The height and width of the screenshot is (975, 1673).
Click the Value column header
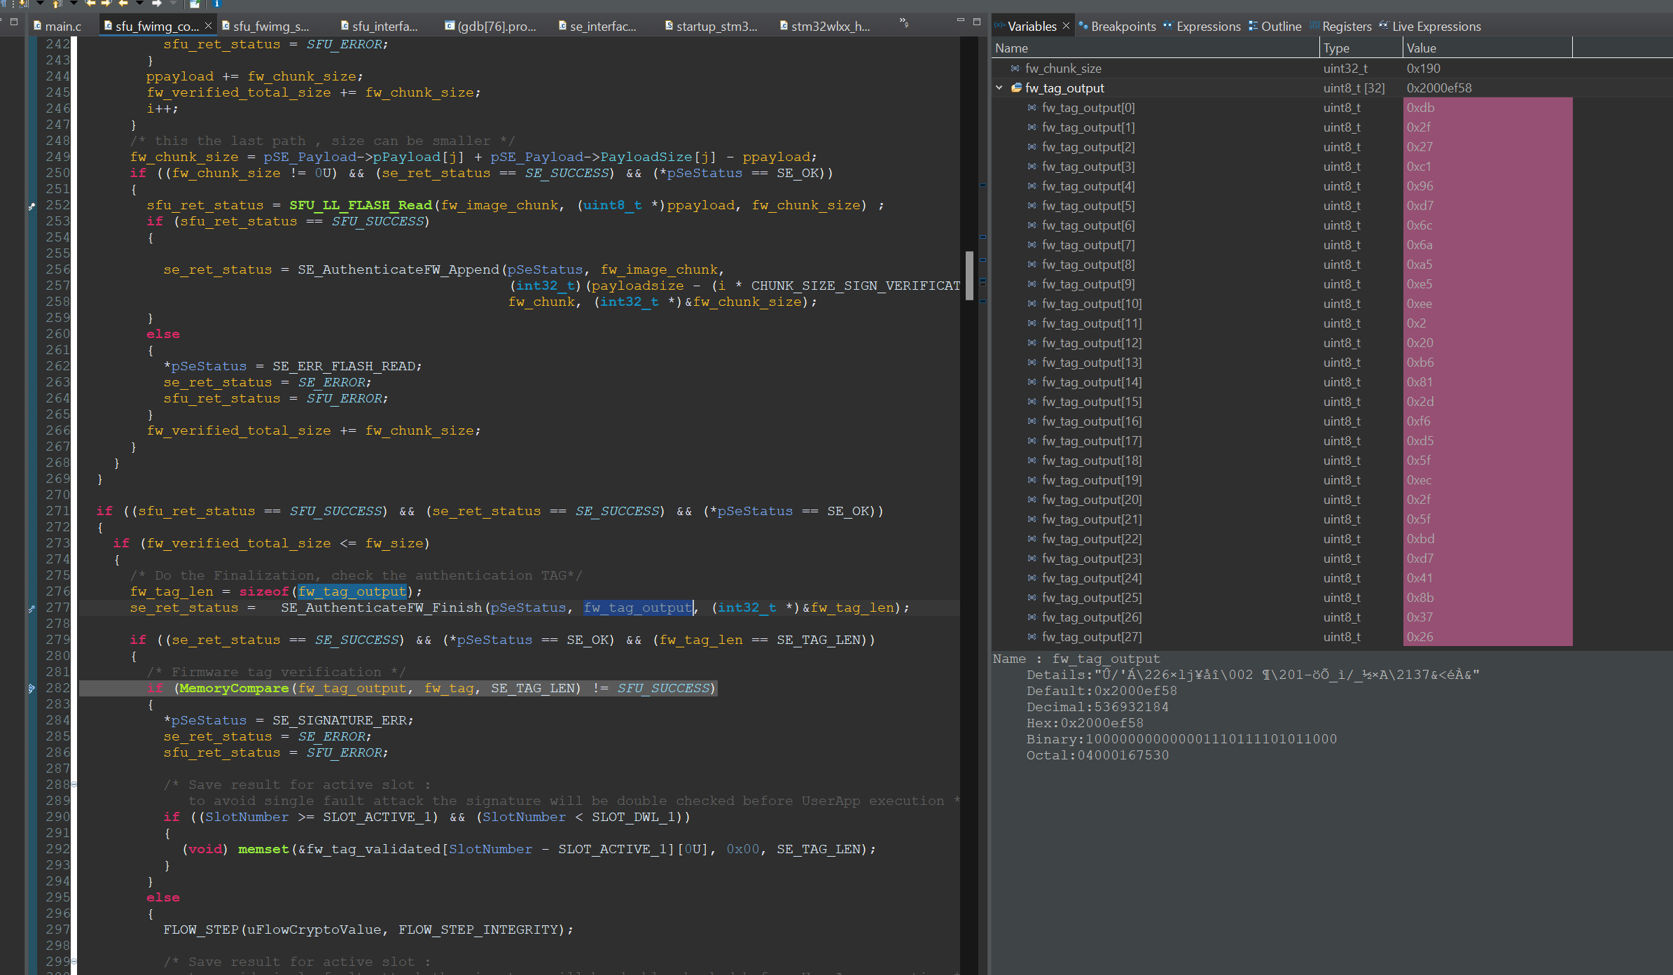tap(1421, 48)
